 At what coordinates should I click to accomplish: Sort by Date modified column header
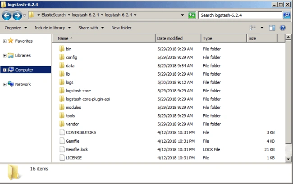178,38
